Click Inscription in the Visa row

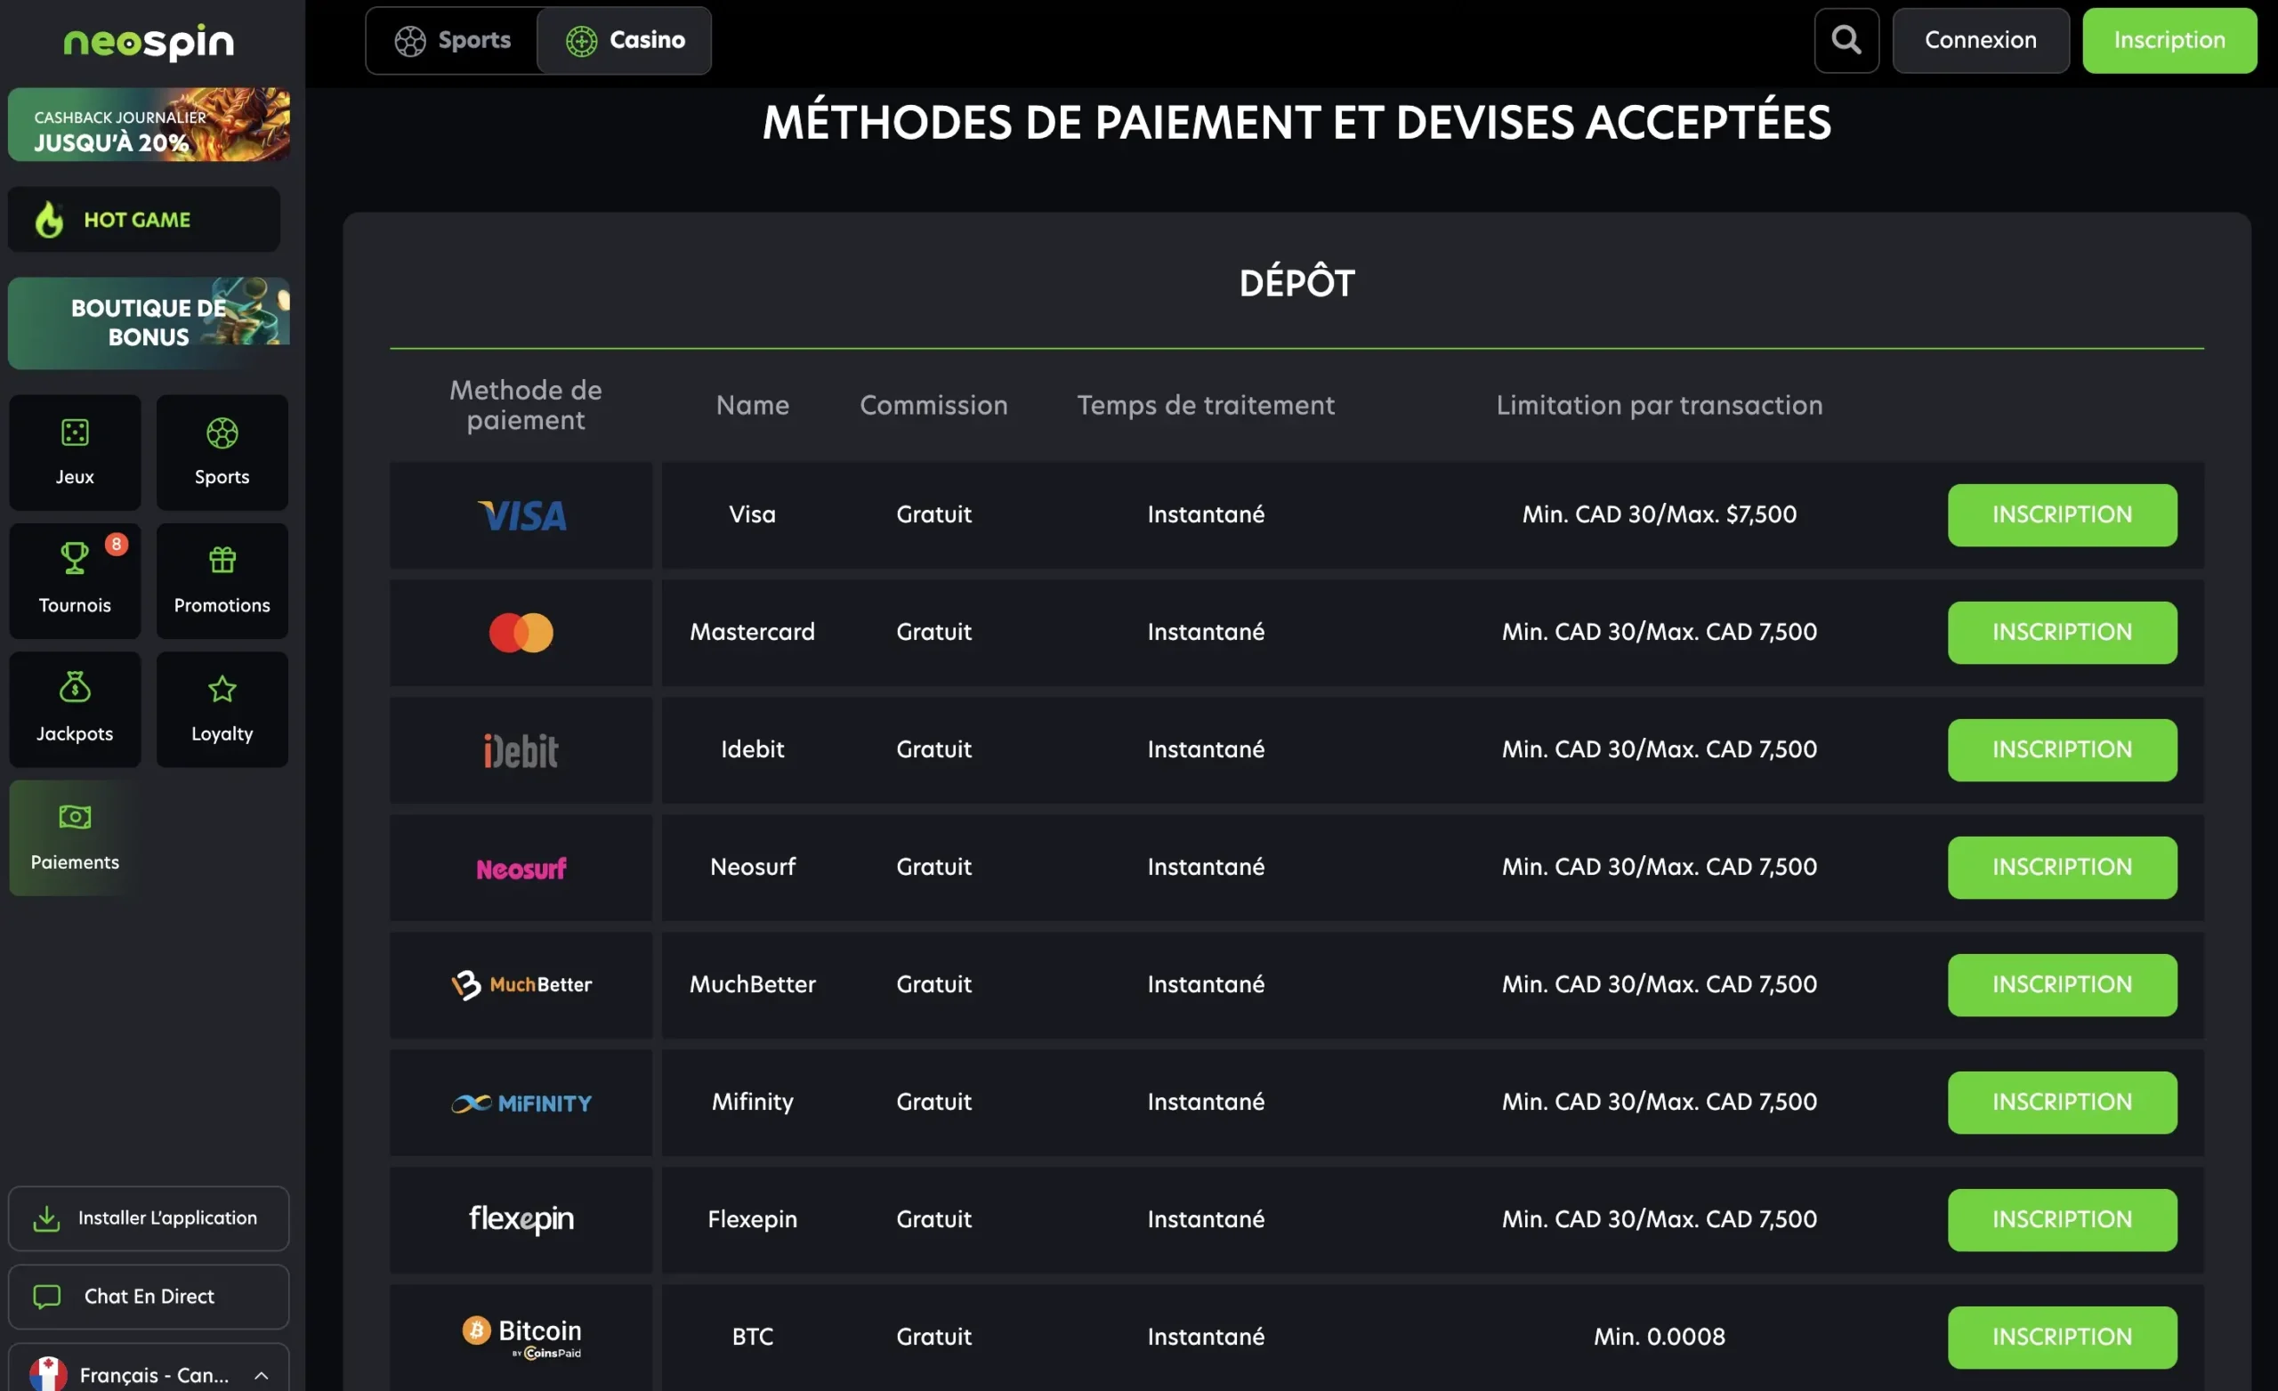tap(2062, 515)
